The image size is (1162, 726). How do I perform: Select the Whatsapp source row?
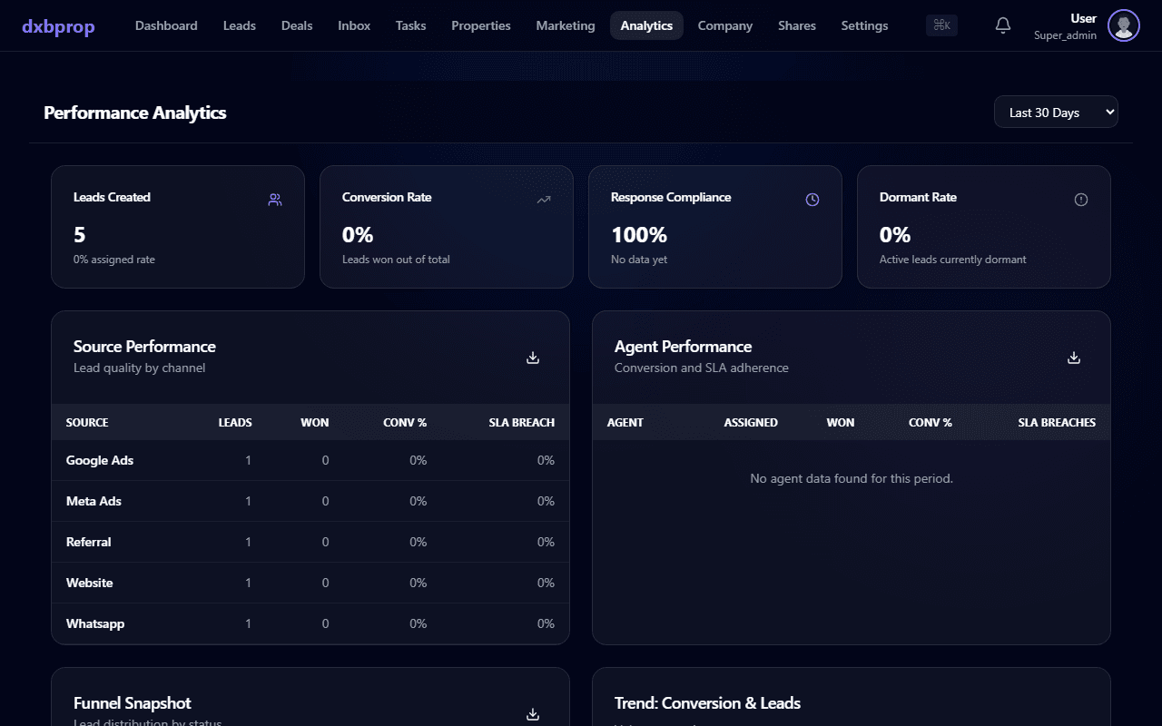pos(310,623)
